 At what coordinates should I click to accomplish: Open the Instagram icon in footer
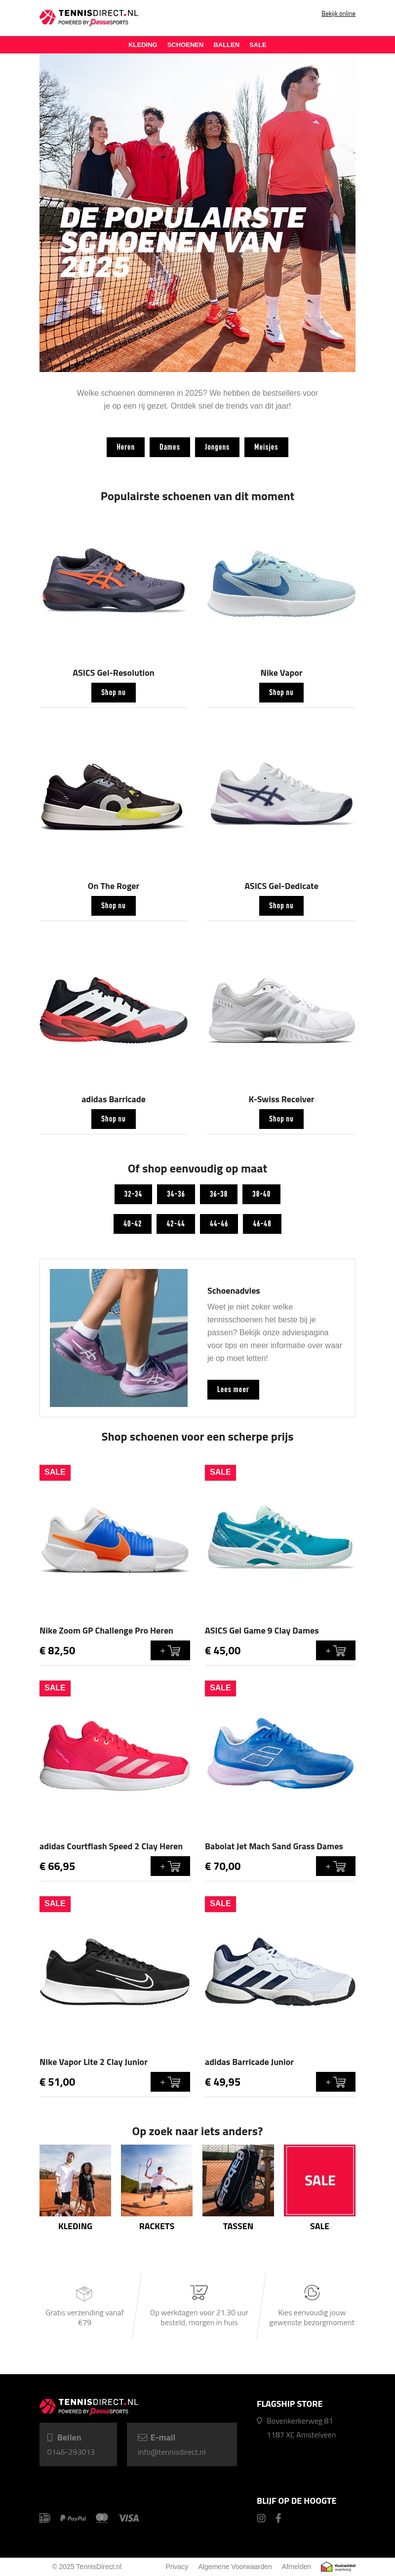click(261, 2518)
